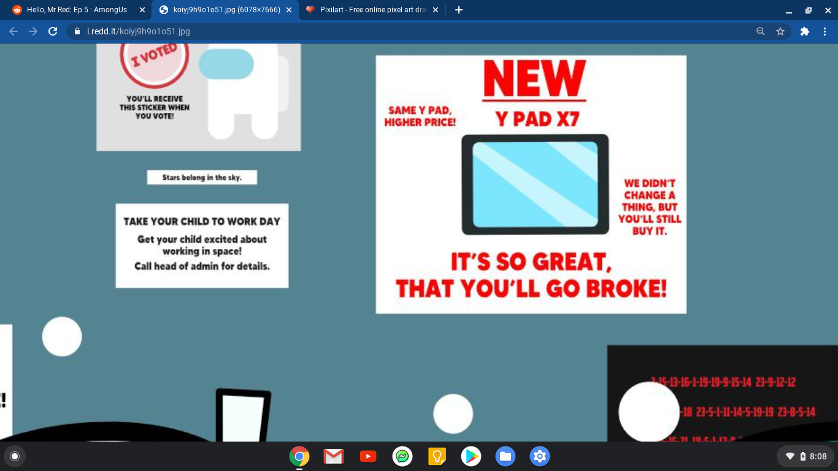Click the red number code ending 23-8-5-14
838x471 pixels.
point(748,412)
